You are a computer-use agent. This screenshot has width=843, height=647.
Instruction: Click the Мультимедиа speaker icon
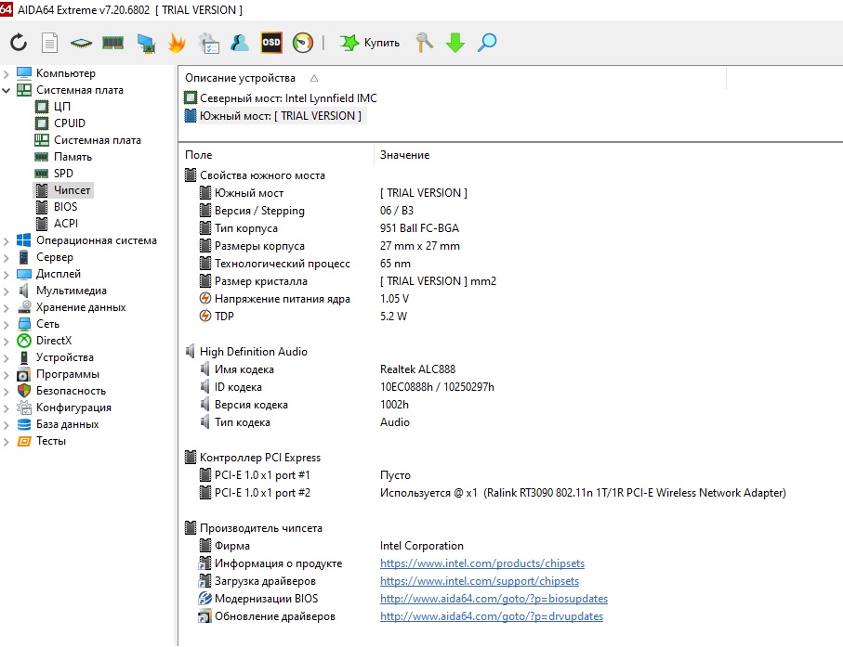tap(24, 291)
